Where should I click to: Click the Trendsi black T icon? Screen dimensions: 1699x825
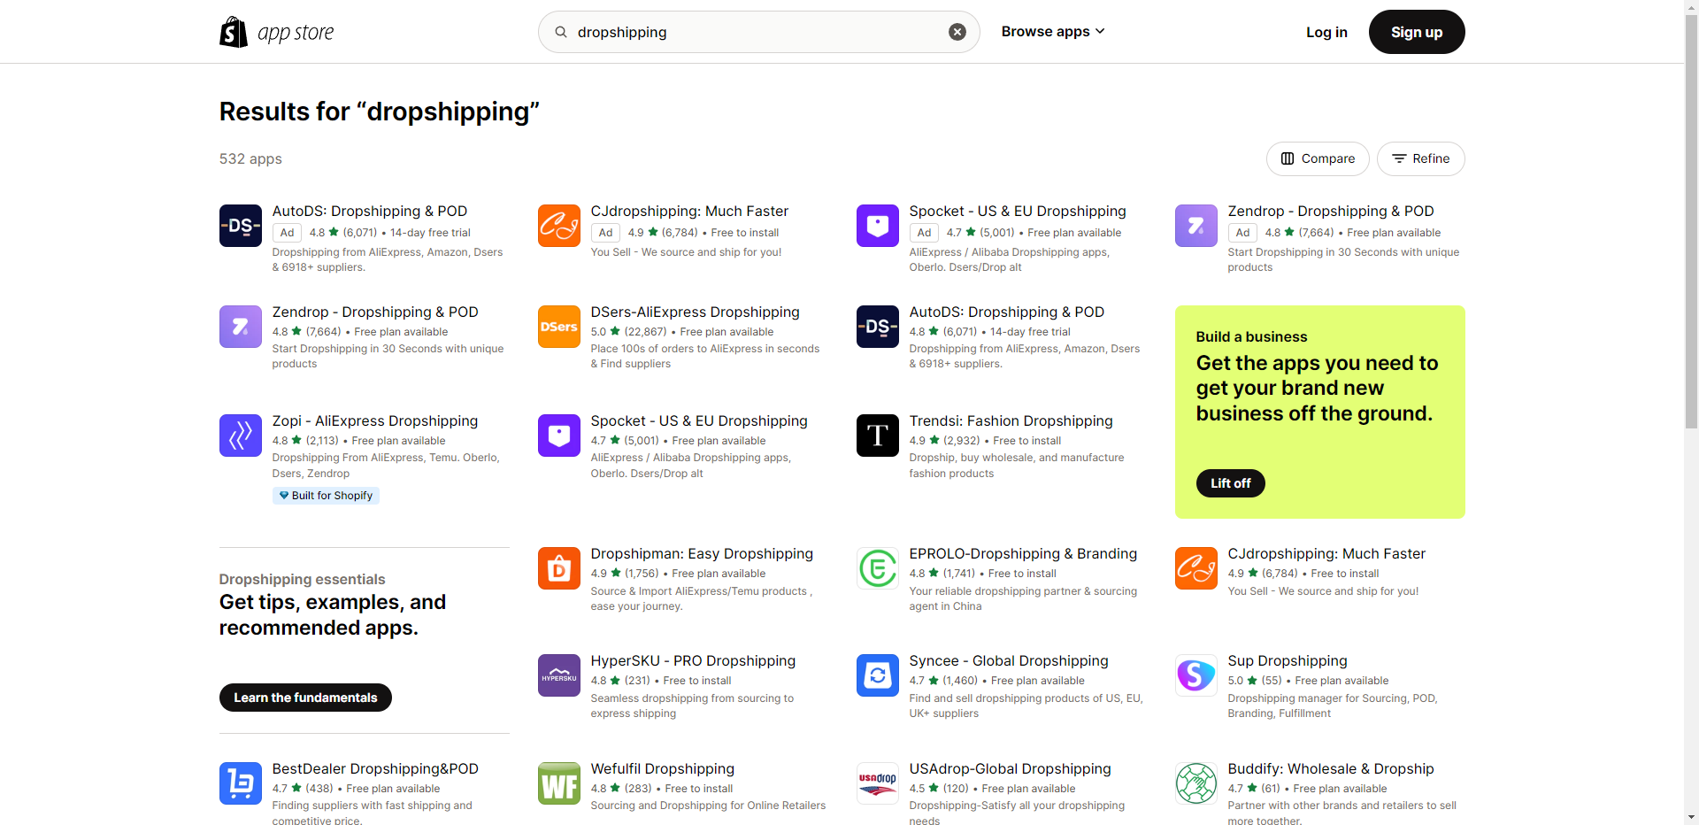pyautogui.click(x=878, y=436)
